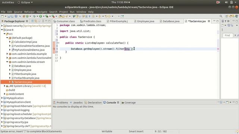Collapse the java-8 project node
Viewport: 239px width, 134px height.
point(2,30)
